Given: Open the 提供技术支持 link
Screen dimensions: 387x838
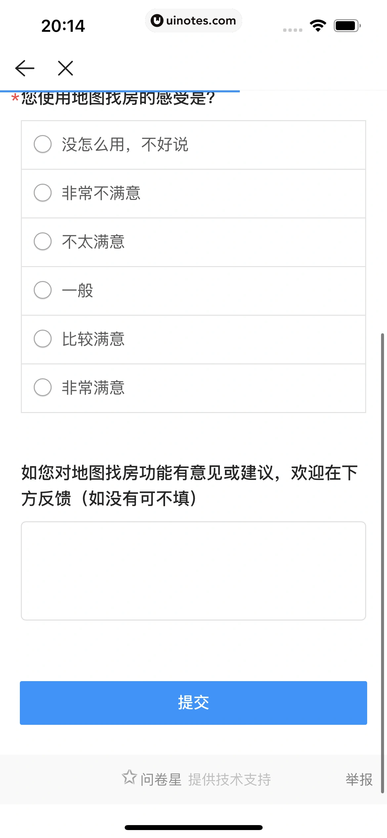Looking at the screenshot, I should point(230,779).
